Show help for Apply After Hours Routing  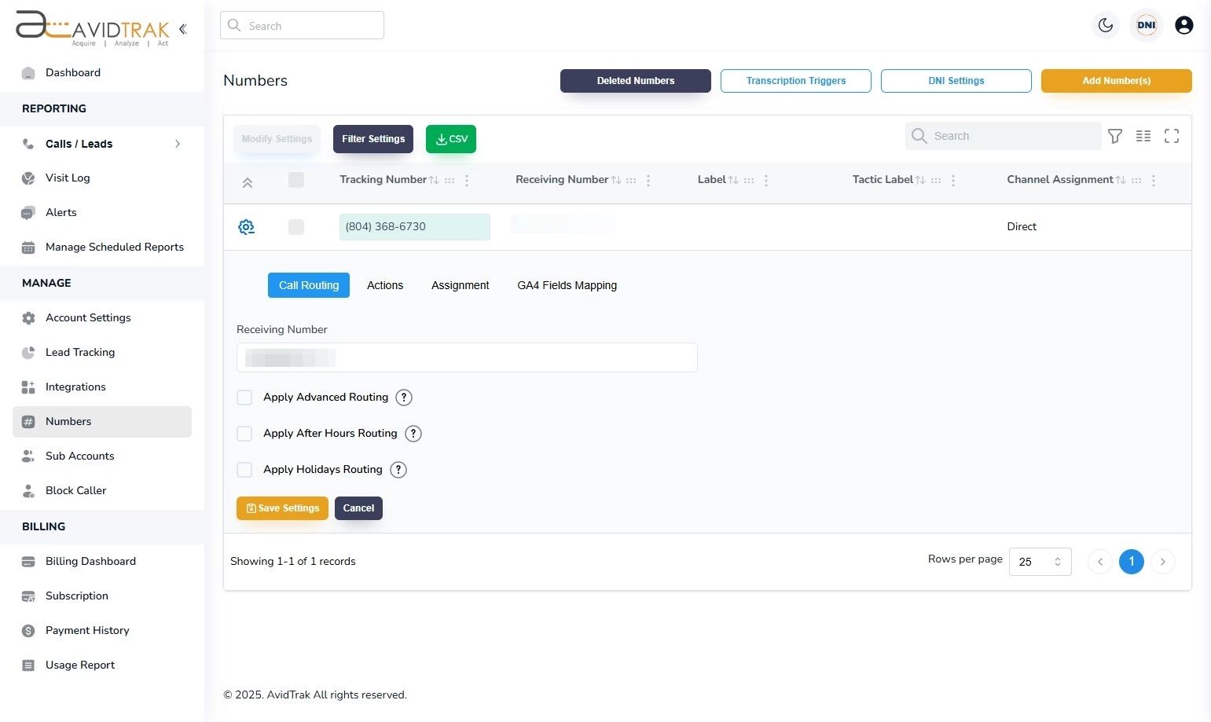tap(413, 434)
